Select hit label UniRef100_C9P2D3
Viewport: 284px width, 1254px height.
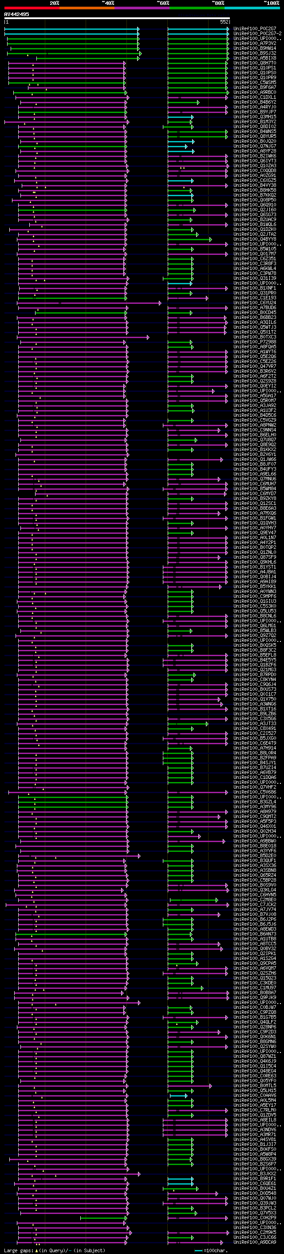(x=255, y=1032)
